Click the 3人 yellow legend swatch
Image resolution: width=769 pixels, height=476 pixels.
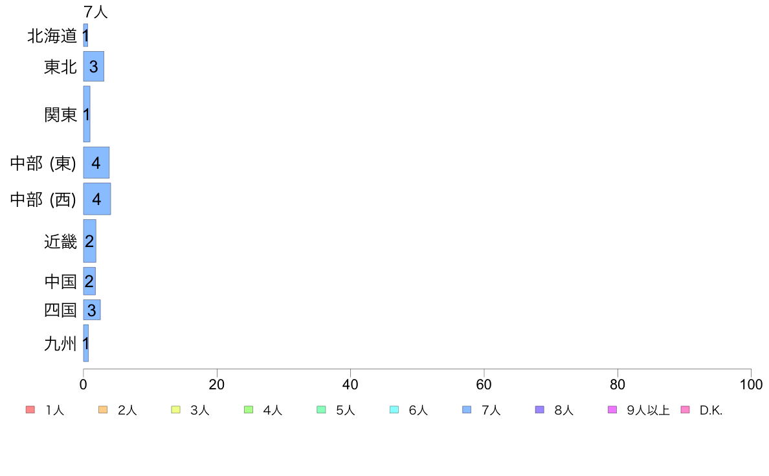click(x=175, y=409)
